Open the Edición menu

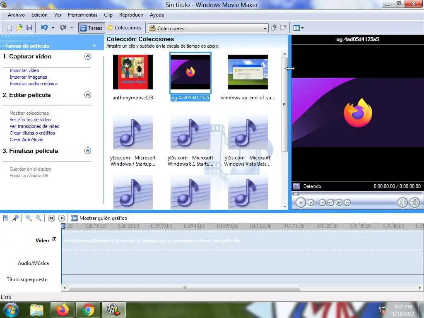[39, 15]
